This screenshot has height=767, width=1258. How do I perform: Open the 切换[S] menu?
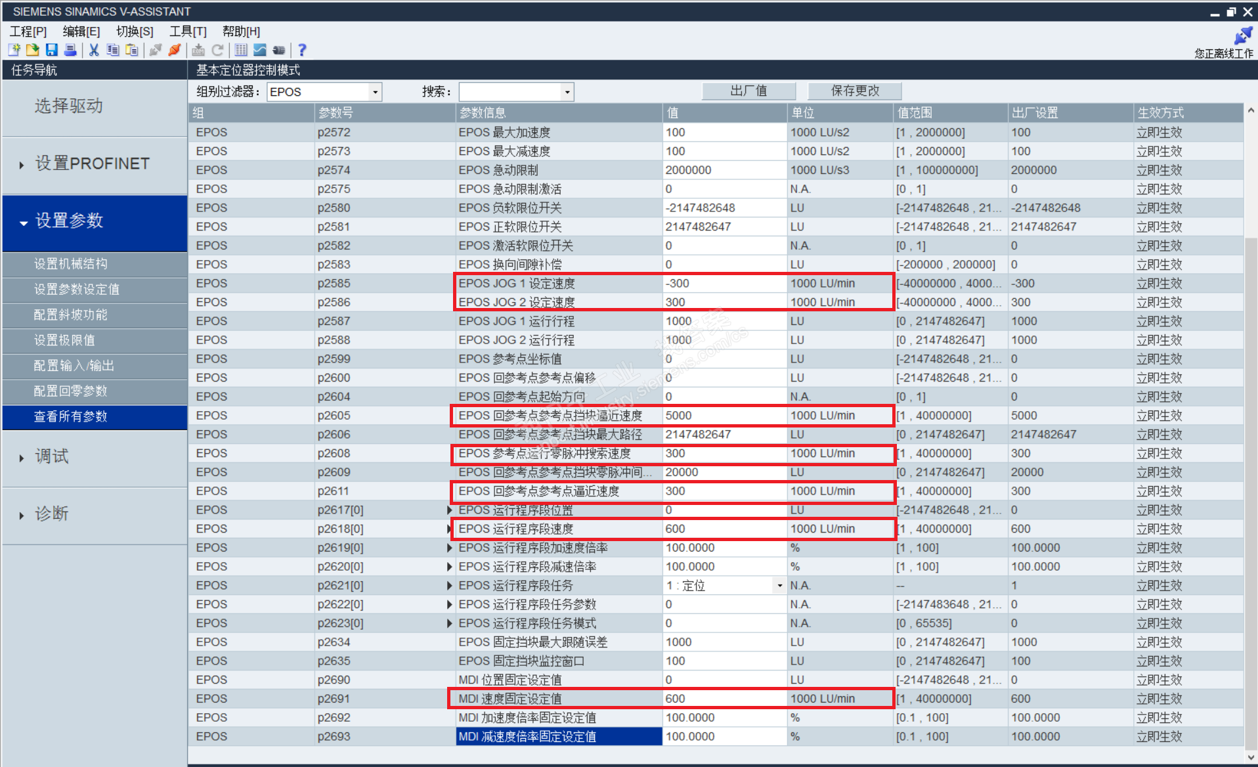[x=135, y=32]
